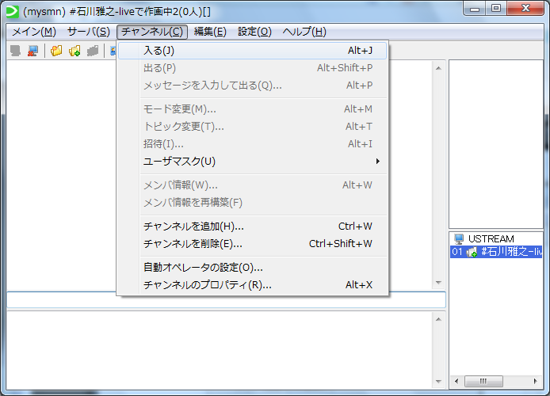Open the メイン(M) menu
Image resolution: width=550 pixels, height=396 pixels.
click(32, 32)
